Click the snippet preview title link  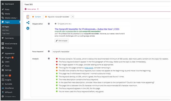87,29
